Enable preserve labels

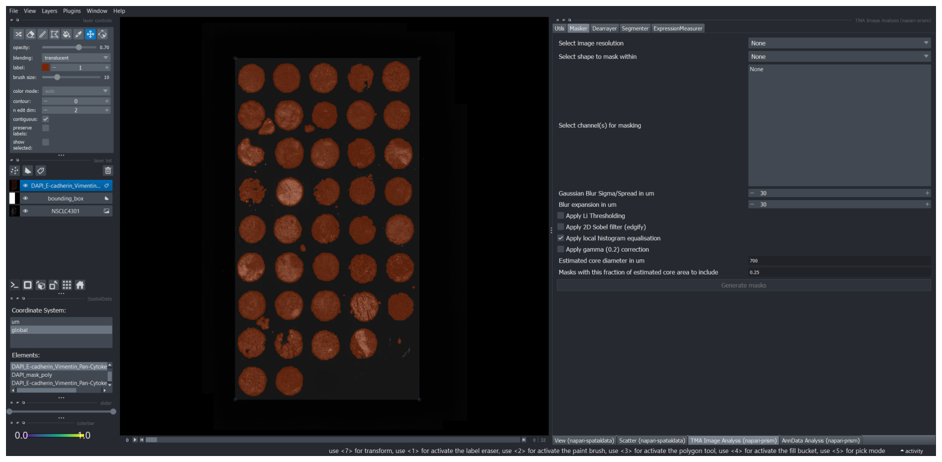click(46, 128)
